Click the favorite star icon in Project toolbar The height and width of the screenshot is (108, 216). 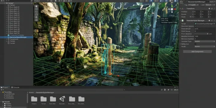pos(172,90)
